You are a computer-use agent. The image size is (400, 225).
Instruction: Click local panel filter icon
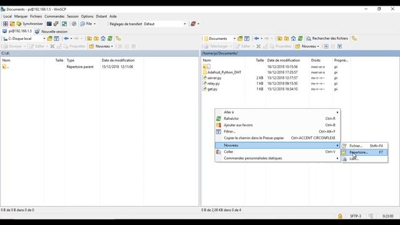point(56,39)
